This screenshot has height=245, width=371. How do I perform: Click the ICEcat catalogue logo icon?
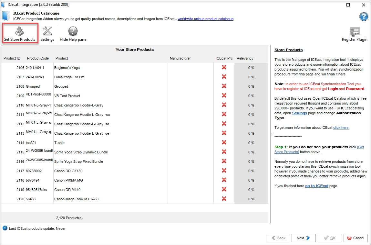[6, 16]
